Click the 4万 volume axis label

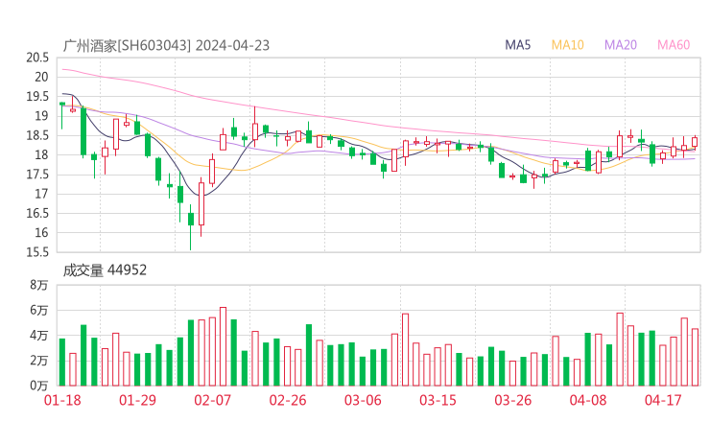(39, 336)
